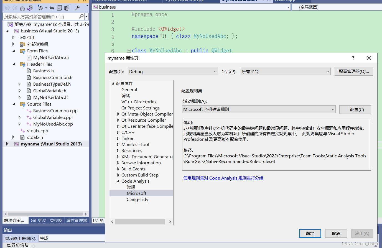Click the Pending Changes Filter clock icon

tap(41, 8)
